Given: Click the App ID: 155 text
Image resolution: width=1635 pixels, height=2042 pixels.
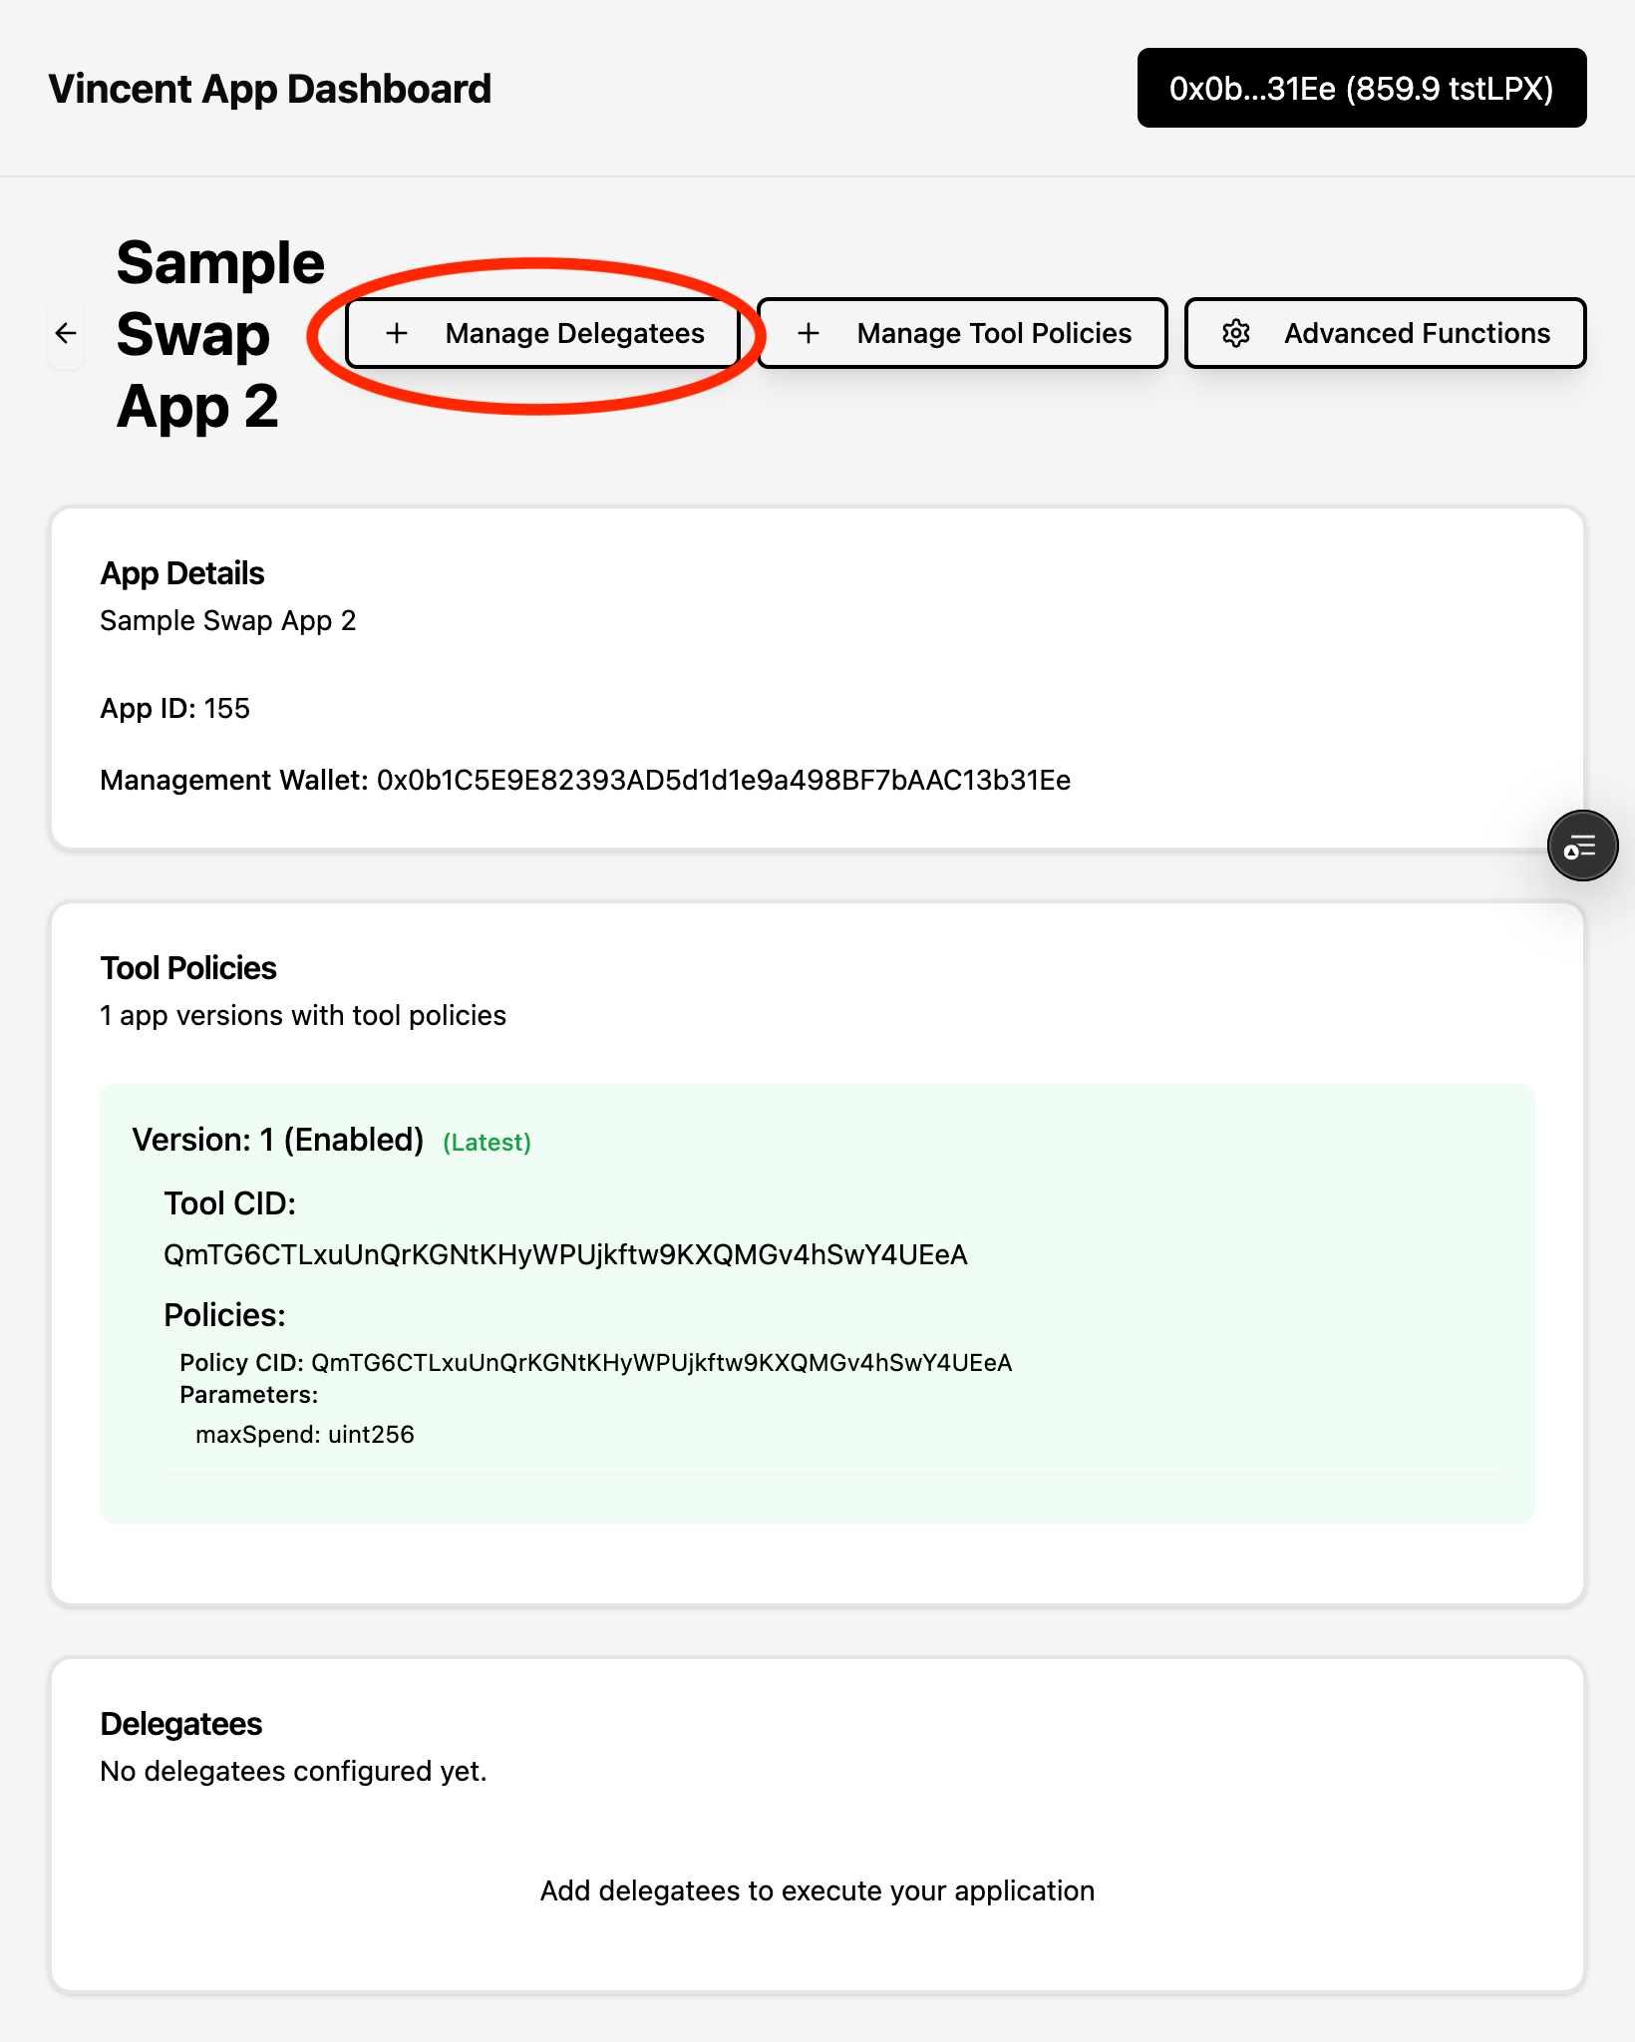Looking at the screenshot, I should [175, 708].
